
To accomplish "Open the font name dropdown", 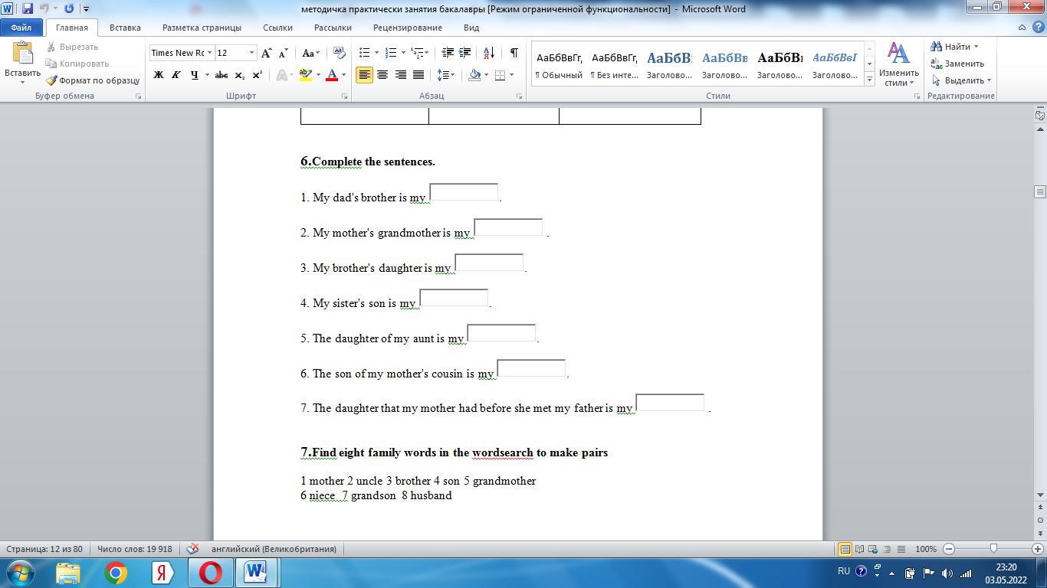I will coord(209,53).
